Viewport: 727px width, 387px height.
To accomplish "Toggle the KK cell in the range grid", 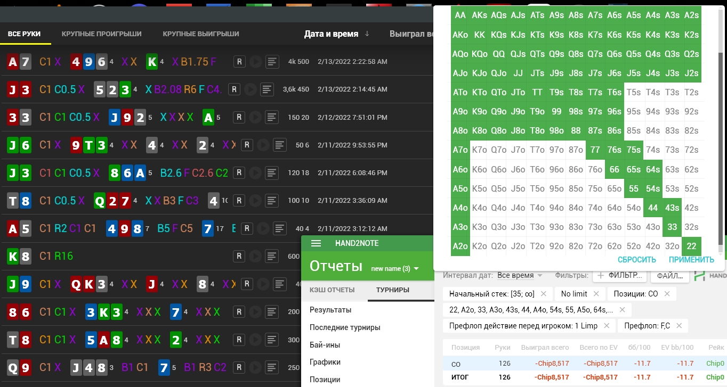I will point(479,35).
